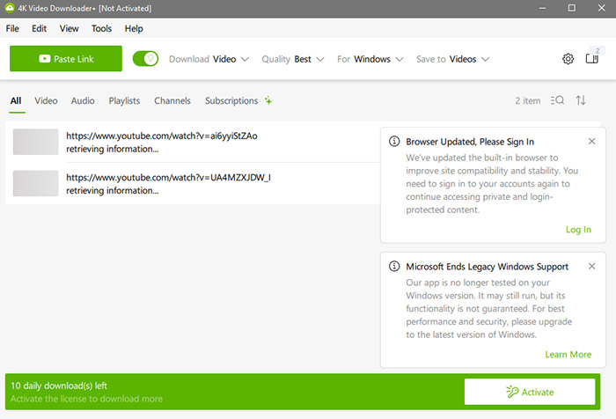Minimize the 4K Video Downloader window
This screenshot has width=616, height=419.
[x=542, y=8]
